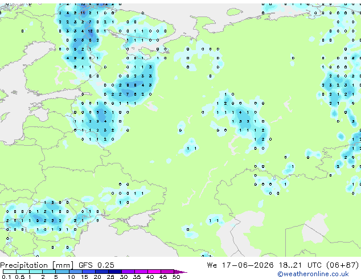Click the "11" precipitation value on the map
Image resolution: width=361 pixels, height=279 pixels.
click(83, 13)
